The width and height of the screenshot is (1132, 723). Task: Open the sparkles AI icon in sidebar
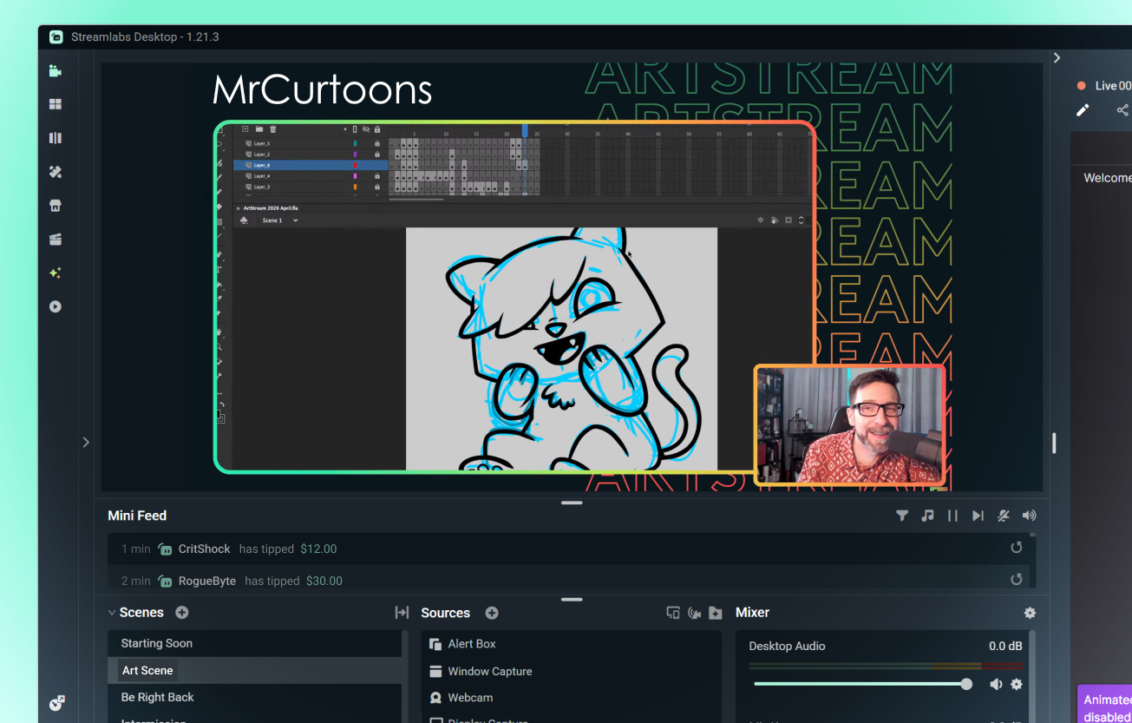point(56,273)
